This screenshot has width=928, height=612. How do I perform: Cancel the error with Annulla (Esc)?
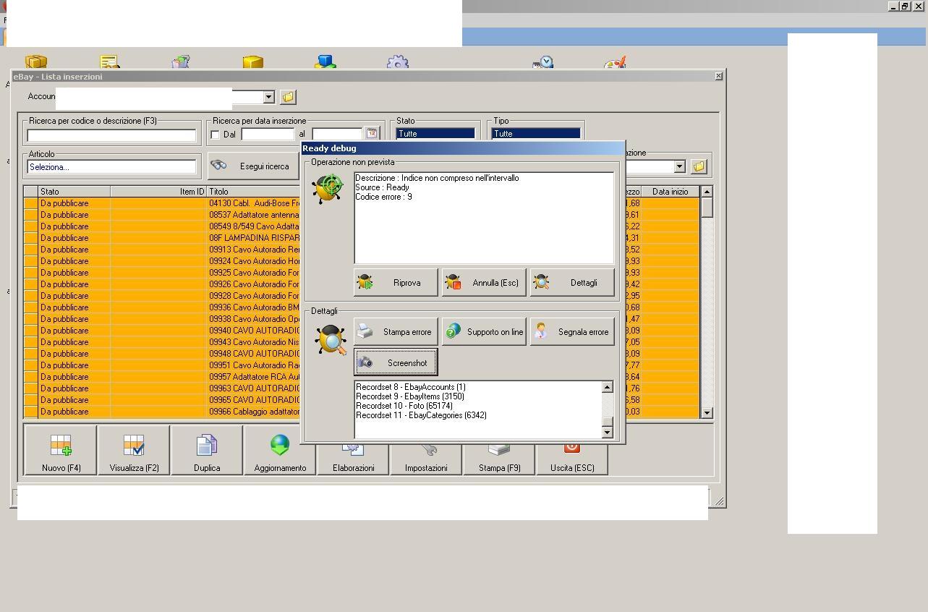(484, 283)
